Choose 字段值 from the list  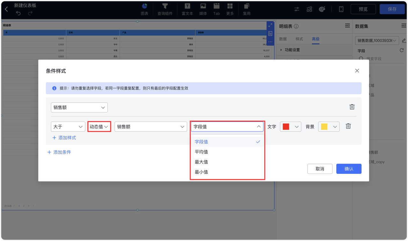228,142
